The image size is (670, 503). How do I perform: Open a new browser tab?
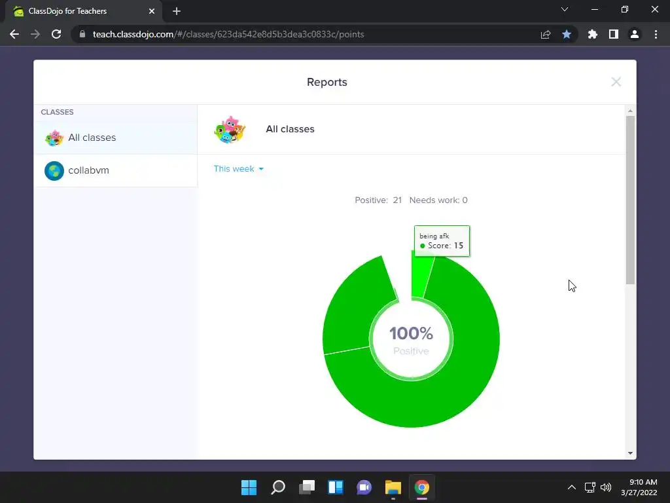177,11
